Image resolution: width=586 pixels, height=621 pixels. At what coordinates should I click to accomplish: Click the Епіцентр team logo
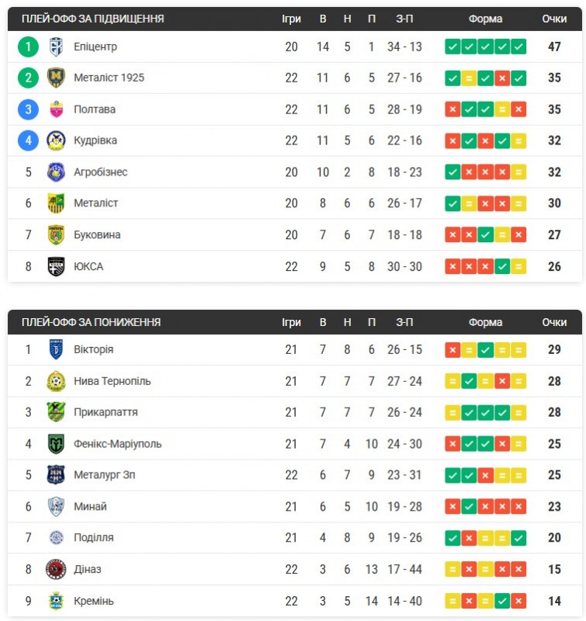[56, 47]
